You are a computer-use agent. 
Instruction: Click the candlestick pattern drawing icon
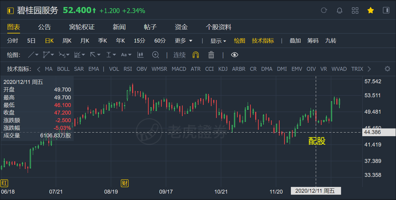pos(140,55)
